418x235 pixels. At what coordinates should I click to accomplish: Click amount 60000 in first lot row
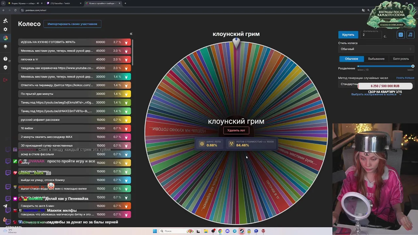(x=101, y=42)
